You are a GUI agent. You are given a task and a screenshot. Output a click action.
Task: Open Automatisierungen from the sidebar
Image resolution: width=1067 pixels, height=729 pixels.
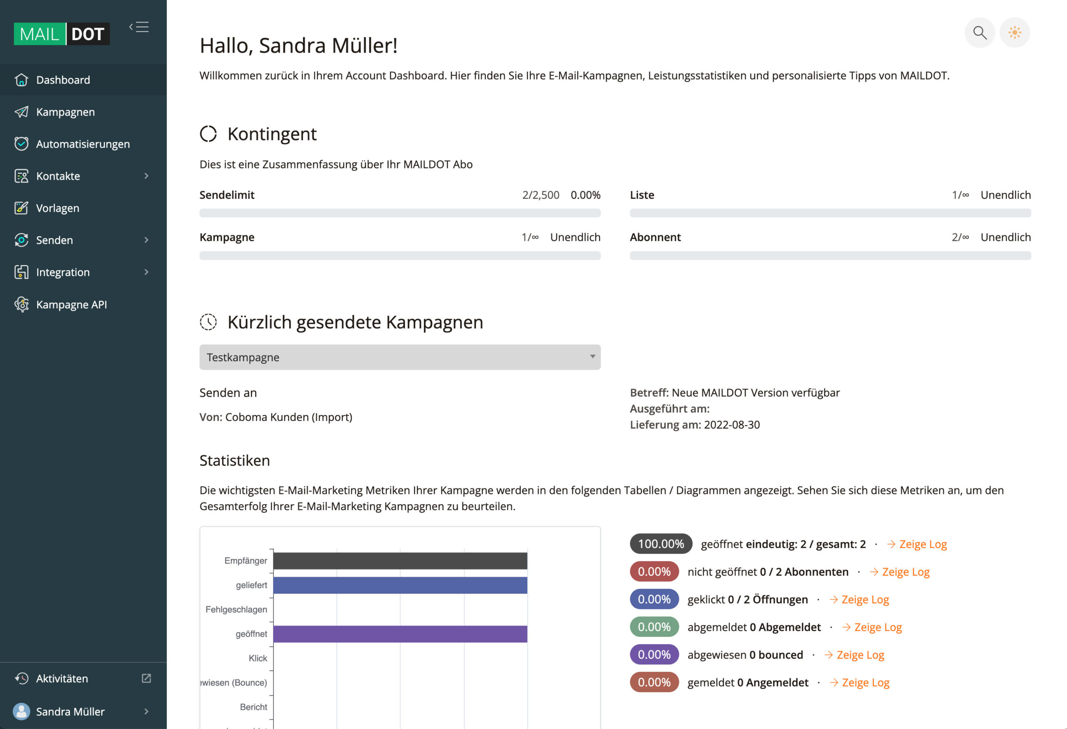coord(83,144)
